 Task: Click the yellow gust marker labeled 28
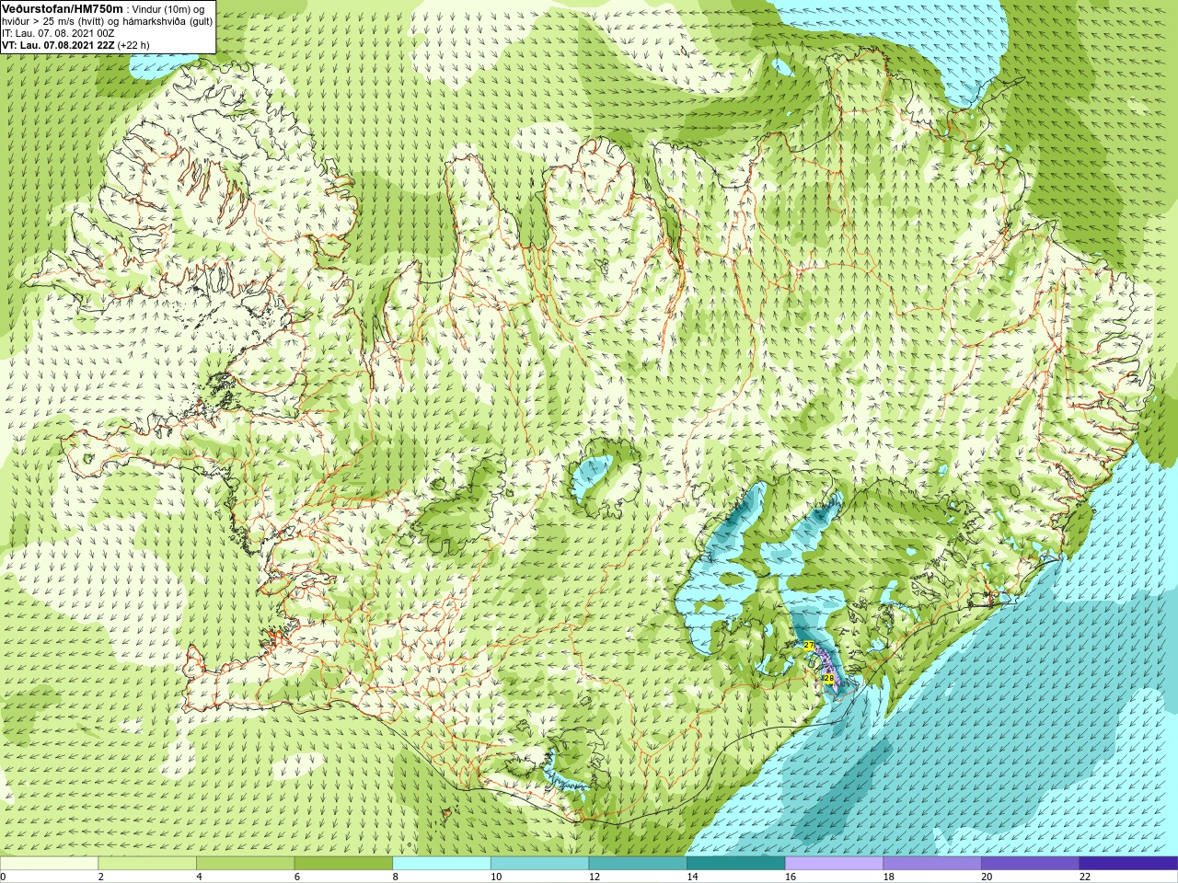(x=828, y=679)
